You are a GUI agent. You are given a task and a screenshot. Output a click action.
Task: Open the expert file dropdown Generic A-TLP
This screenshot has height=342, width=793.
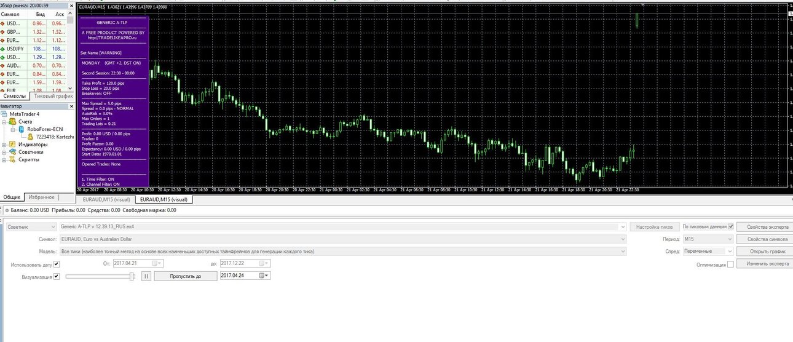tap(342, 226)
